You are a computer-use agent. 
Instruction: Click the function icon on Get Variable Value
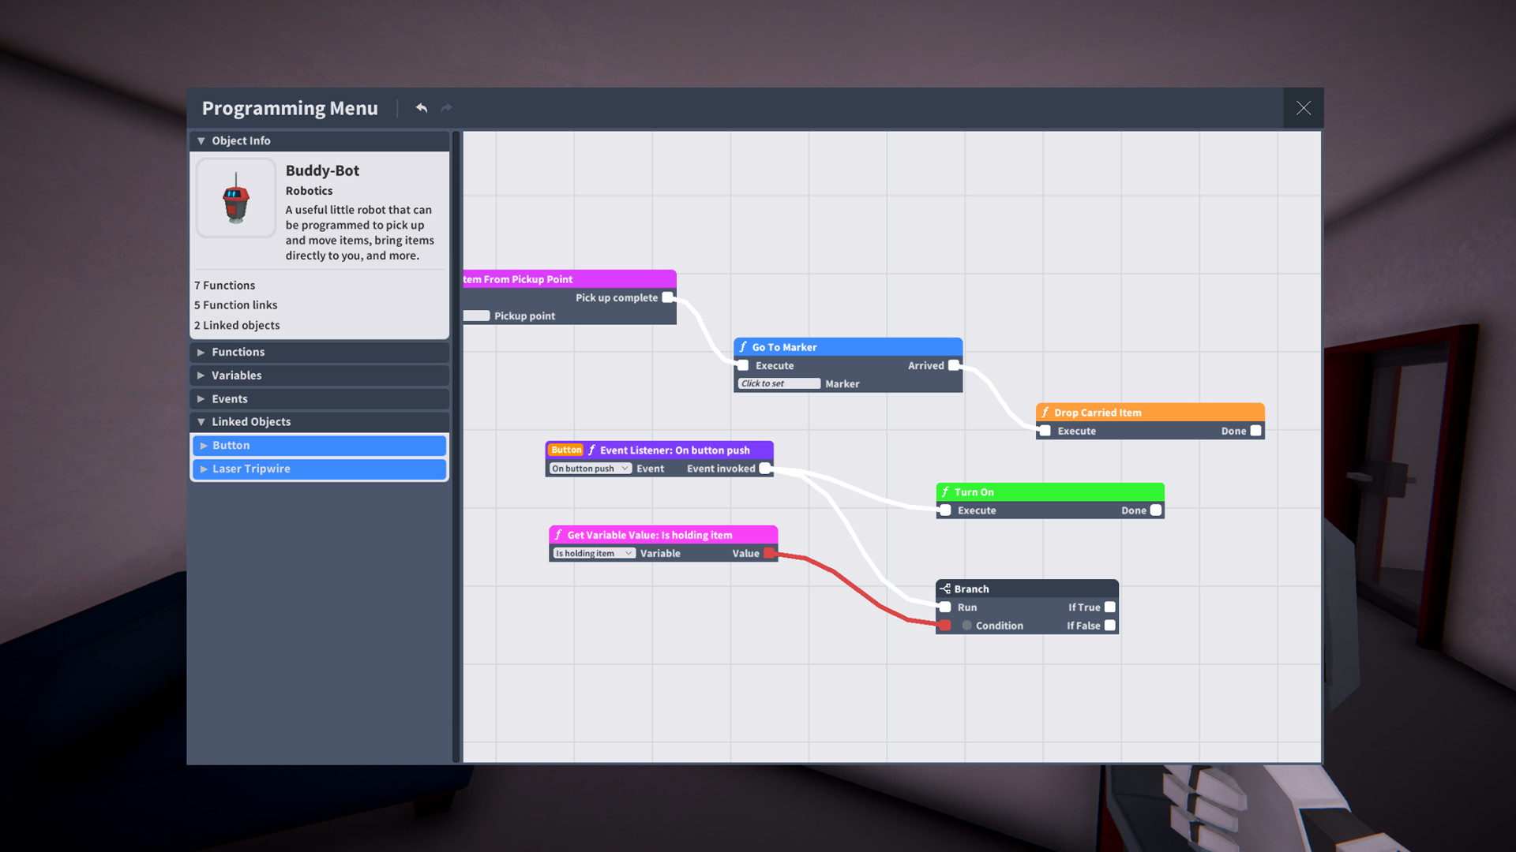pos(558,535)
